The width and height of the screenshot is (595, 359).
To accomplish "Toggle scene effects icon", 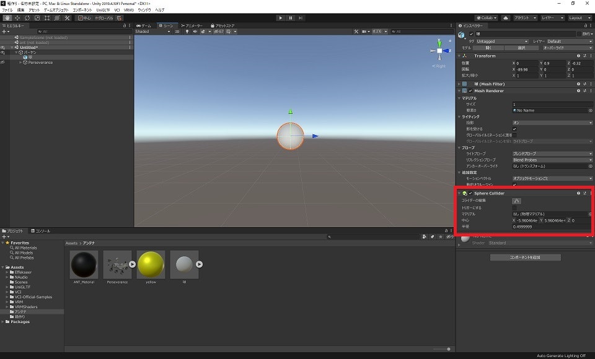I will (x=203, y=32).
